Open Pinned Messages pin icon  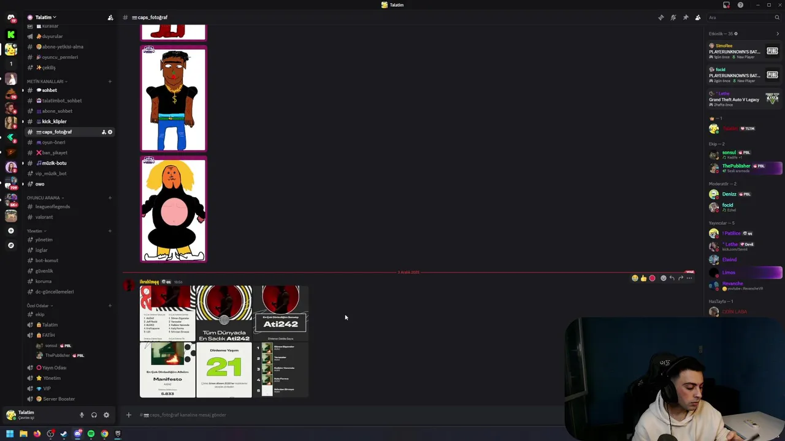click(686, 18)
